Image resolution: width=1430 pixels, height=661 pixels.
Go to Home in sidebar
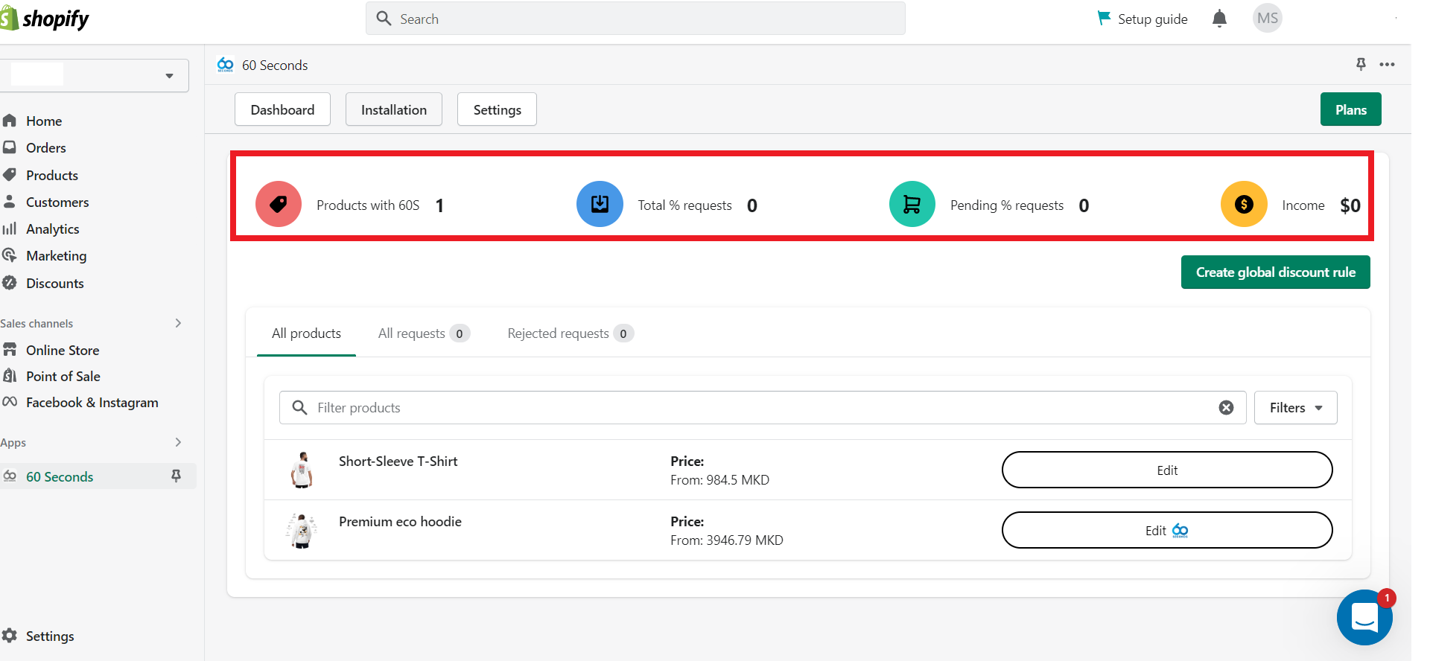(44, 121)
